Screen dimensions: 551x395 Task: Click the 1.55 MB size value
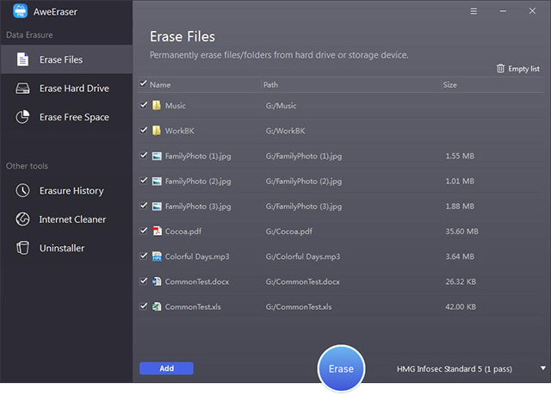point(460,156)
